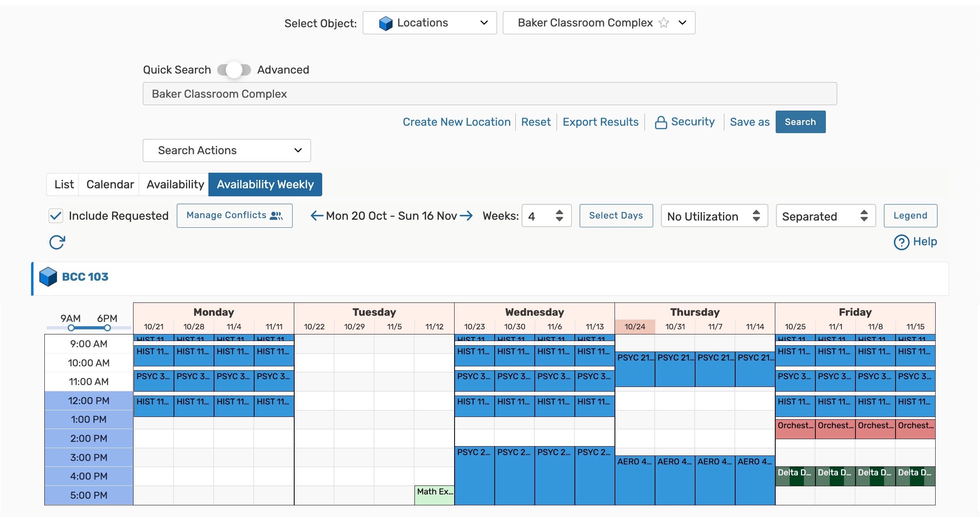Toggle from Quick Search to Advanced
The image size is (980, 517).
pyautogui.click(x=234, y=69)
